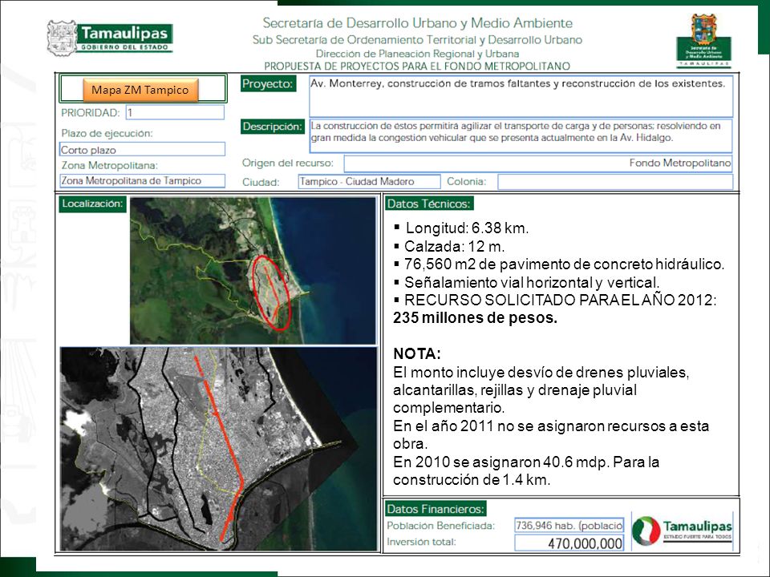This screenshot has height=577, width=770.
Task: Click the 'En 2010 se asignaron 40.6 mdp.' line
Action: (x=526, y=462)
